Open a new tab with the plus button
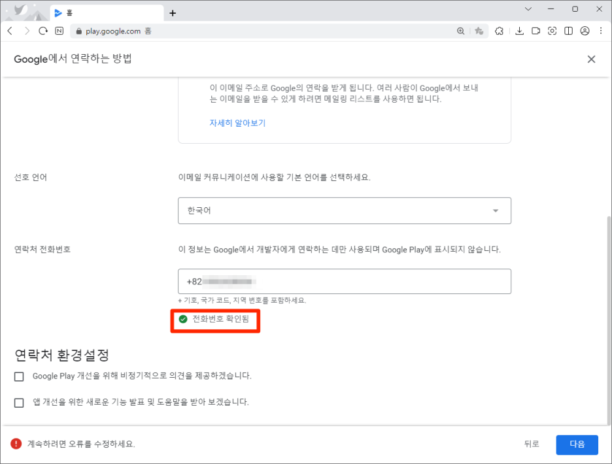 pyautogui.click(x=173, y=13)
